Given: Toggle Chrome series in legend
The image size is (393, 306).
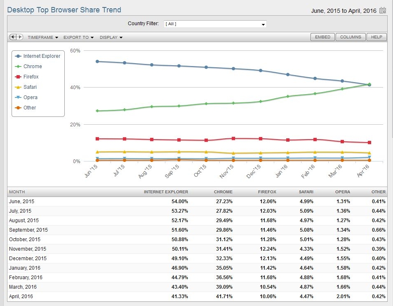Looking at the screenshot, I should click(28, 66).
